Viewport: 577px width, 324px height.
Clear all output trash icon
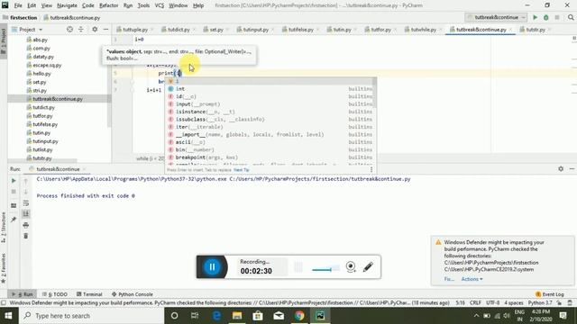[26, 236]
